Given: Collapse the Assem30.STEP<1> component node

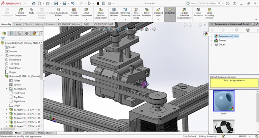Looking at the screenshot, I should 2,76.
